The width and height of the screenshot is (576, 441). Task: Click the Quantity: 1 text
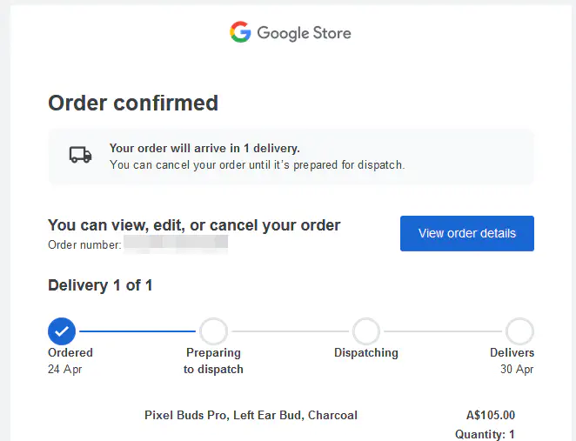tap(485, 434)
